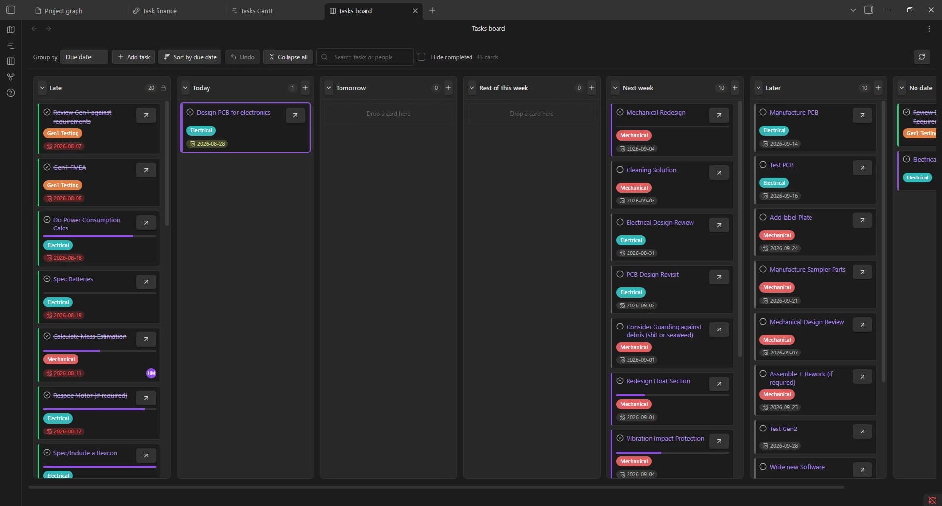Open the Redesign Float Section arrow icon
Viewport: 942px width, 506px height.
[x=719, y=384]
